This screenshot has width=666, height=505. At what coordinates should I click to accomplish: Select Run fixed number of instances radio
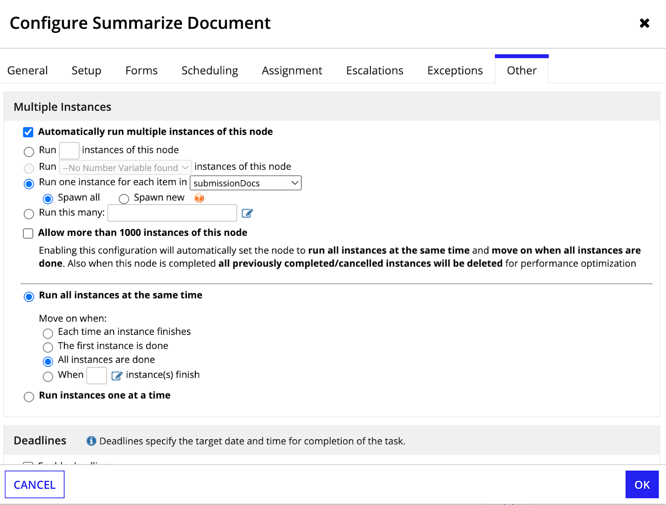tap(29, 152)
